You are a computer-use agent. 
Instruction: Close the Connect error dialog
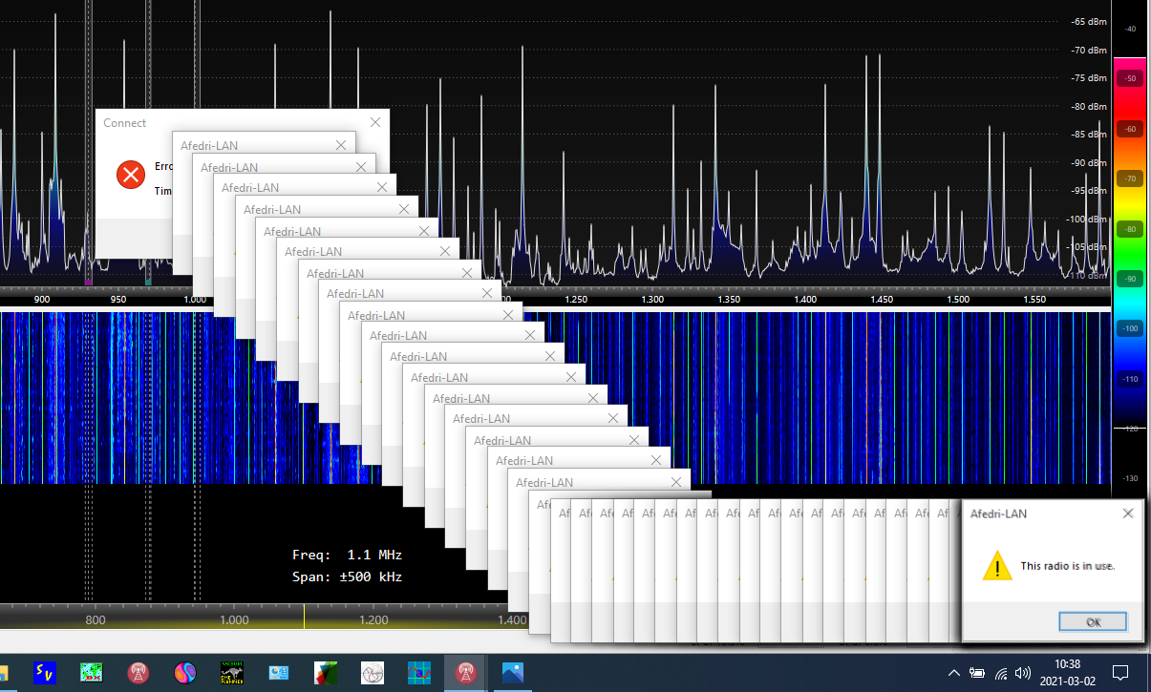point(374,122)
